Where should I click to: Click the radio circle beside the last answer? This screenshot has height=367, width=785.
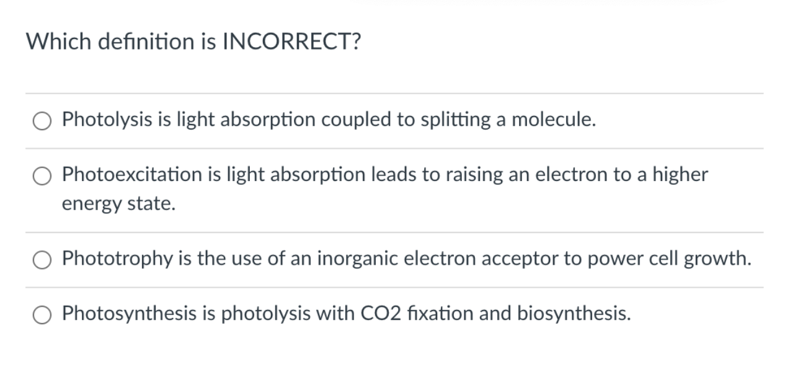pos(42,315)
